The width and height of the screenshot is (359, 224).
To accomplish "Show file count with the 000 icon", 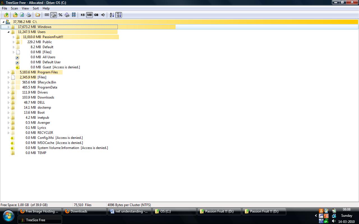I will click(x=47, y=15).
